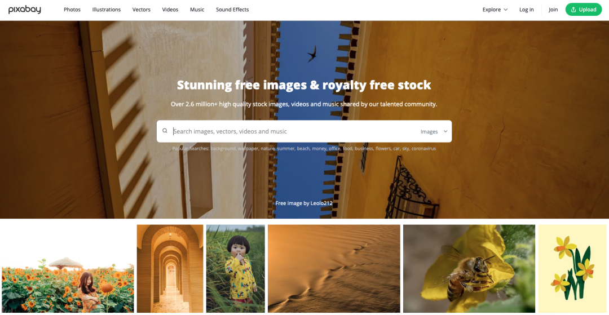The height and width of the screenshot is (315, 609).
Task: Open the Images search type dropdown
Action: (434, 131)
